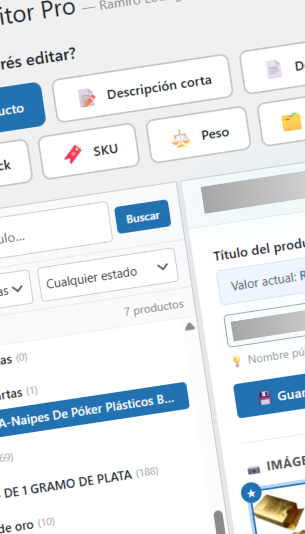The height and width of the screenshot is (534, 305).
Task: Click the 'Título del producto' label
Action: pyautogui.click(x=259, y=249)
